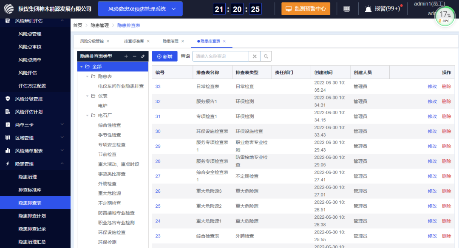Image resolution: width=459 pixels, height=248 pixels.
Task: Click the magnifier search icon
Action: click(266, 56)
